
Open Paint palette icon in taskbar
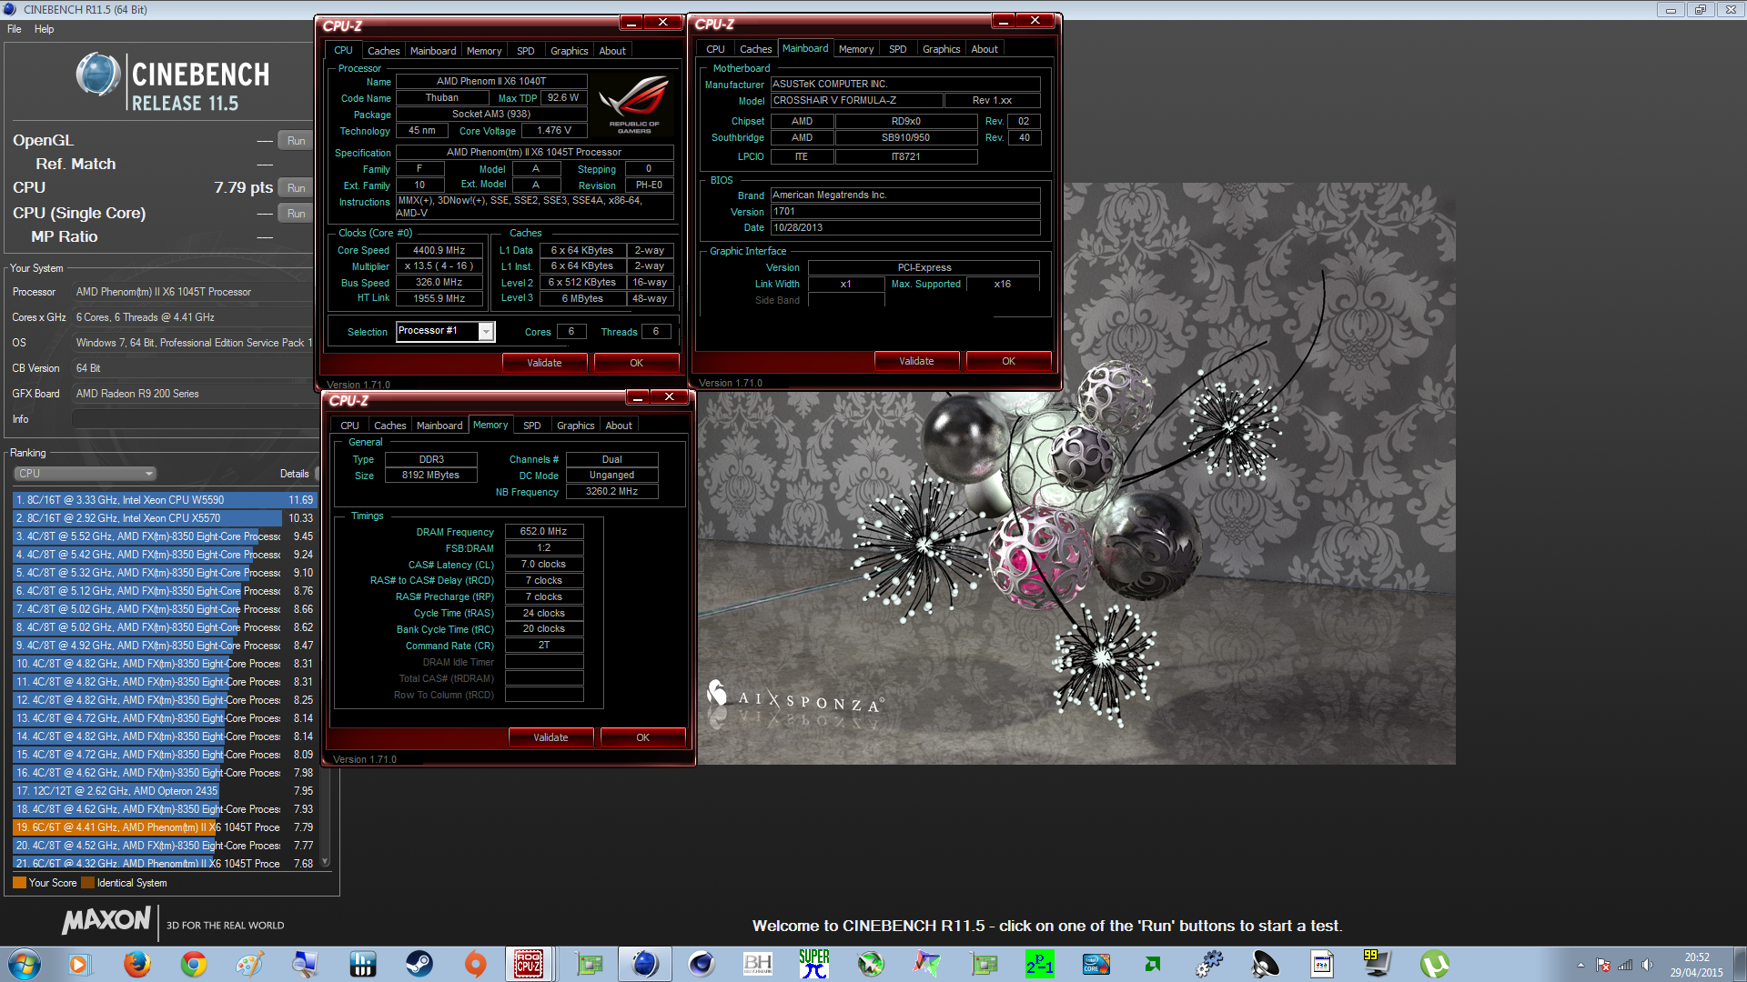(x=249, y=964)
